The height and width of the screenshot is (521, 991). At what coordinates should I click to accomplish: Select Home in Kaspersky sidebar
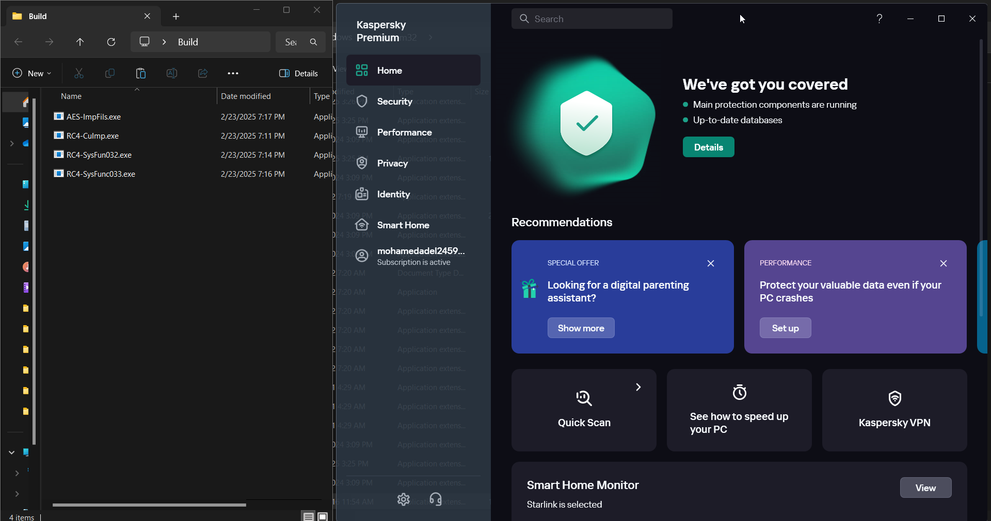413,71
